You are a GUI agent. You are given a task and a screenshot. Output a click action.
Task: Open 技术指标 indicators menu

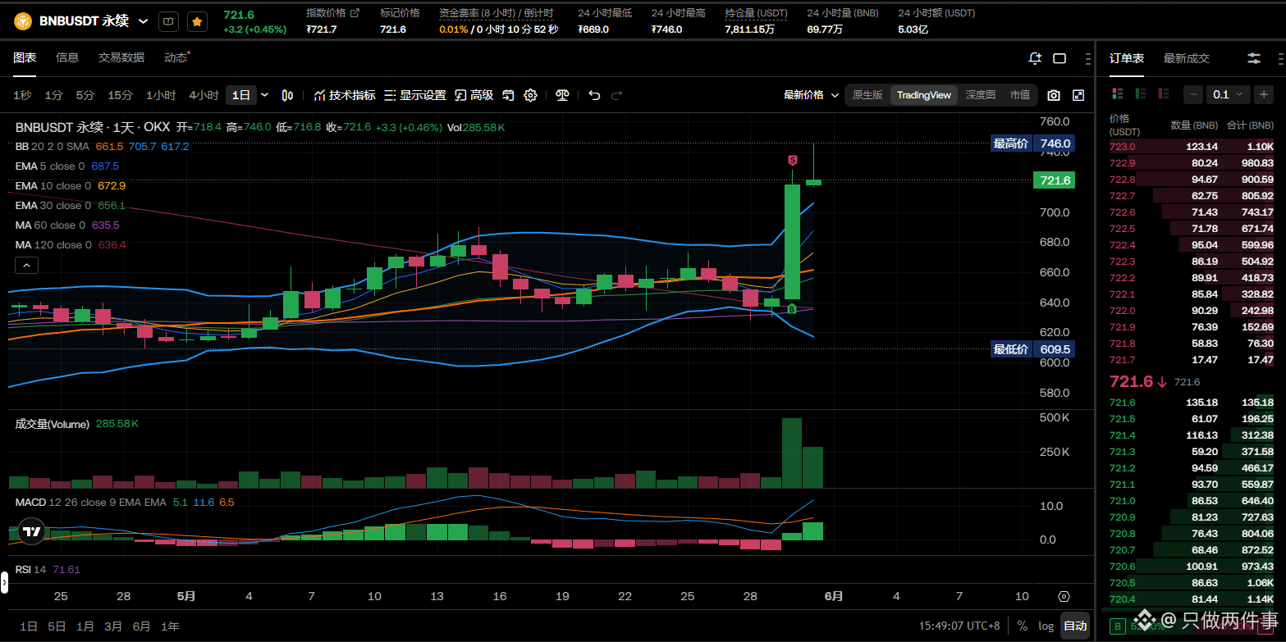click(x=345, y=95)
